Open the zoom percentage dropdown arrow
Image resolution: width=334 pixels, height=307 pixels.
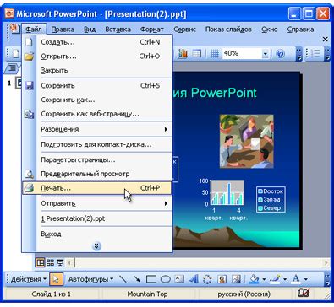tap(265, 53)
